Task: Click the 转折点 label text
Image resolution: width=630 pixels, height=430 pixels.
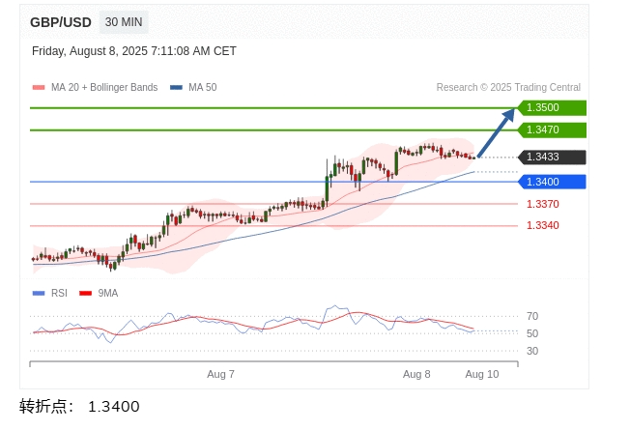Action: coord(46,406)
